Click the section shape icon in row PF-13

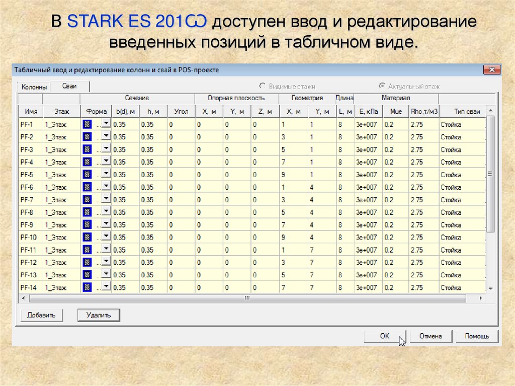(x=87, y=275)
